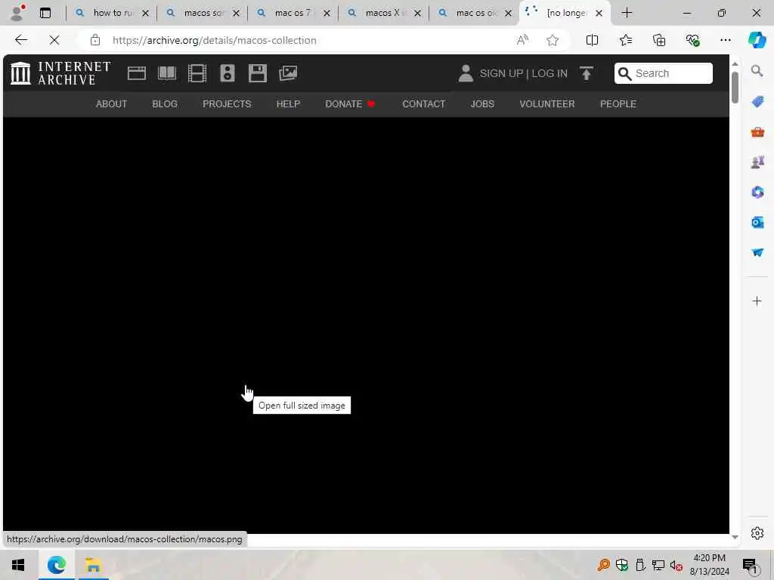Open File Explorer from the taskbar
The image size is (774, 580).
tap(93, 565)
